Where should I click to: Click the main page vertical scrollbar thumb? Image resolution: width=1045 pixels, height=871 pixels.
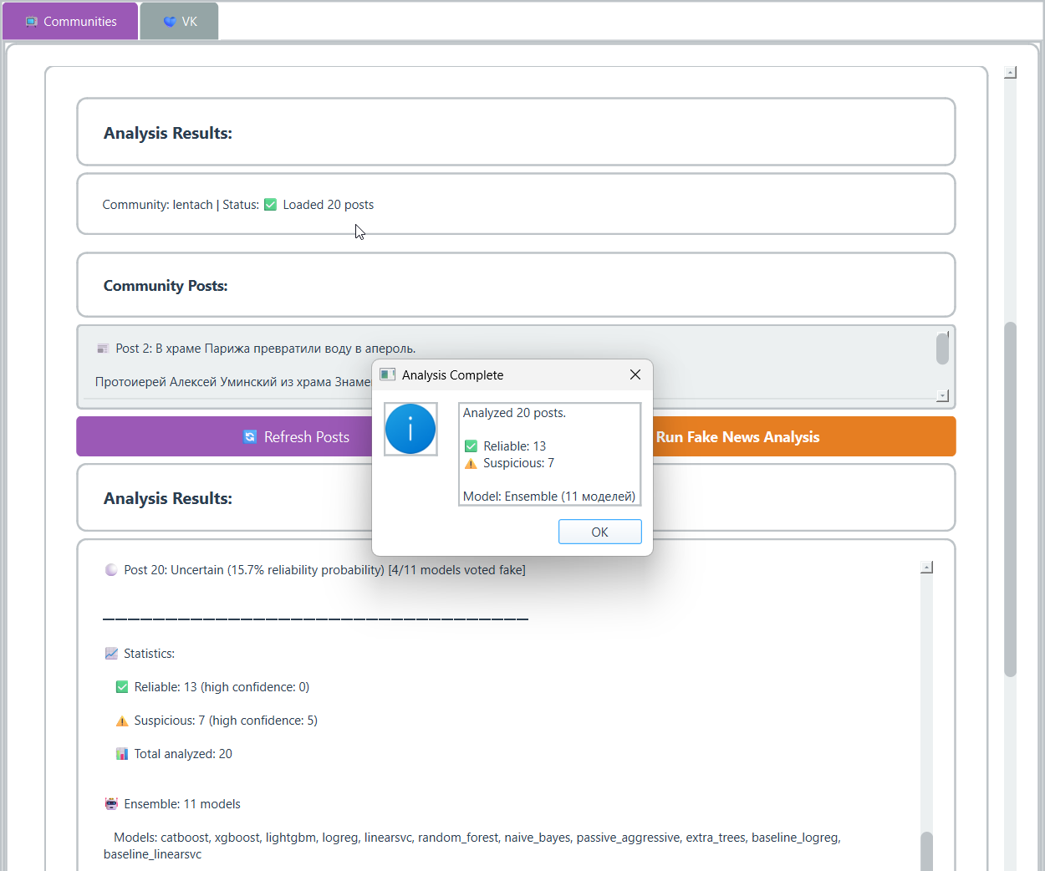click(x=1010, y=499)
